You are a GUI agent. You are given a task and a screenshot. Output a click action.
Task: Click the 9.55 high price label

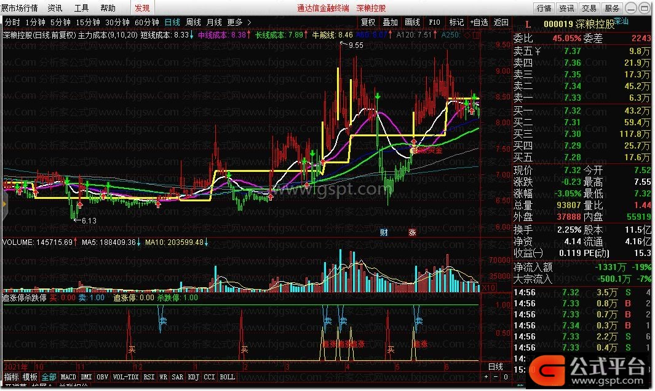click(x=355, y=45)
